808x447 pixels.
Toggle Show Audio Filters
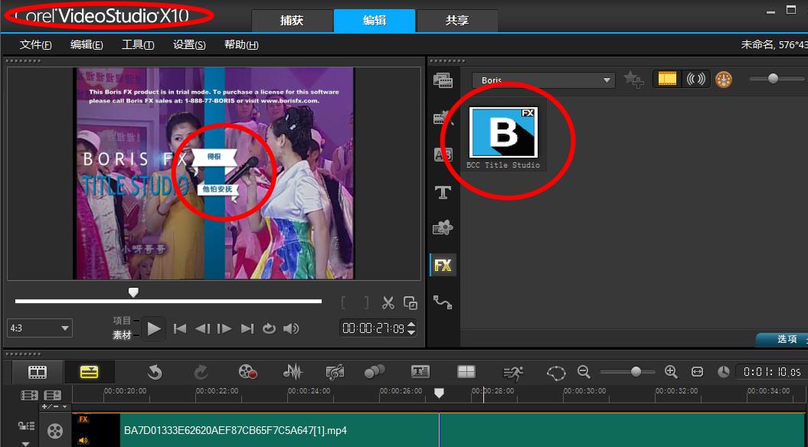[695, 79]
